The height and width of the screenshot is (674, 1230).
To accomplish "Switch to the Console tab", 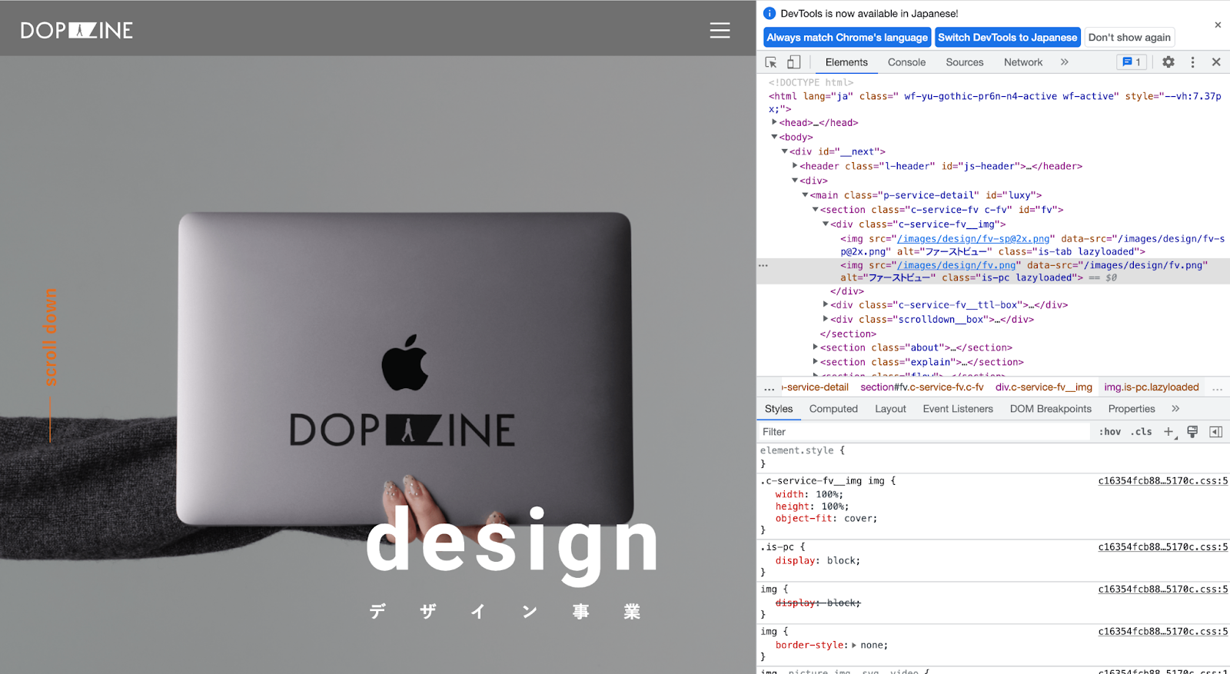I will pos(906,62).
